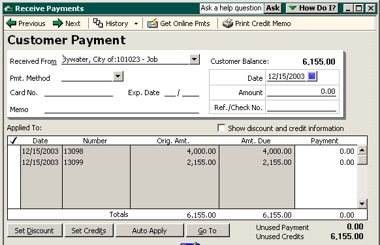Open the Received From dropdown arrow
380x245 pixels.
(x=195, y=59)
